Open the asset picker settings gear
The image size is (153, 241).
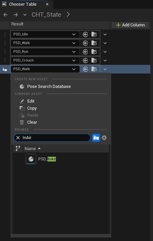[104, 138]
